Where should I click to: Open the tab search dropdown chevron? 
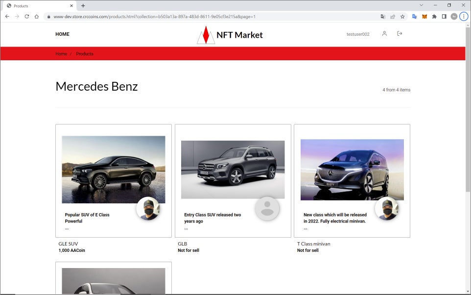tap(421, 5)
